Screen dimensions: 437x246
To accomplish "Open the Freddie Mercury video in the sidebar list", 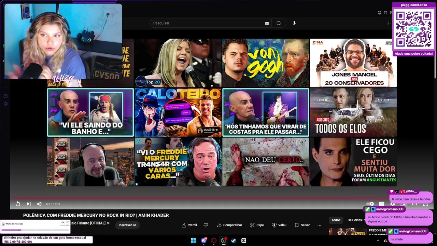I will coord(348,232).
